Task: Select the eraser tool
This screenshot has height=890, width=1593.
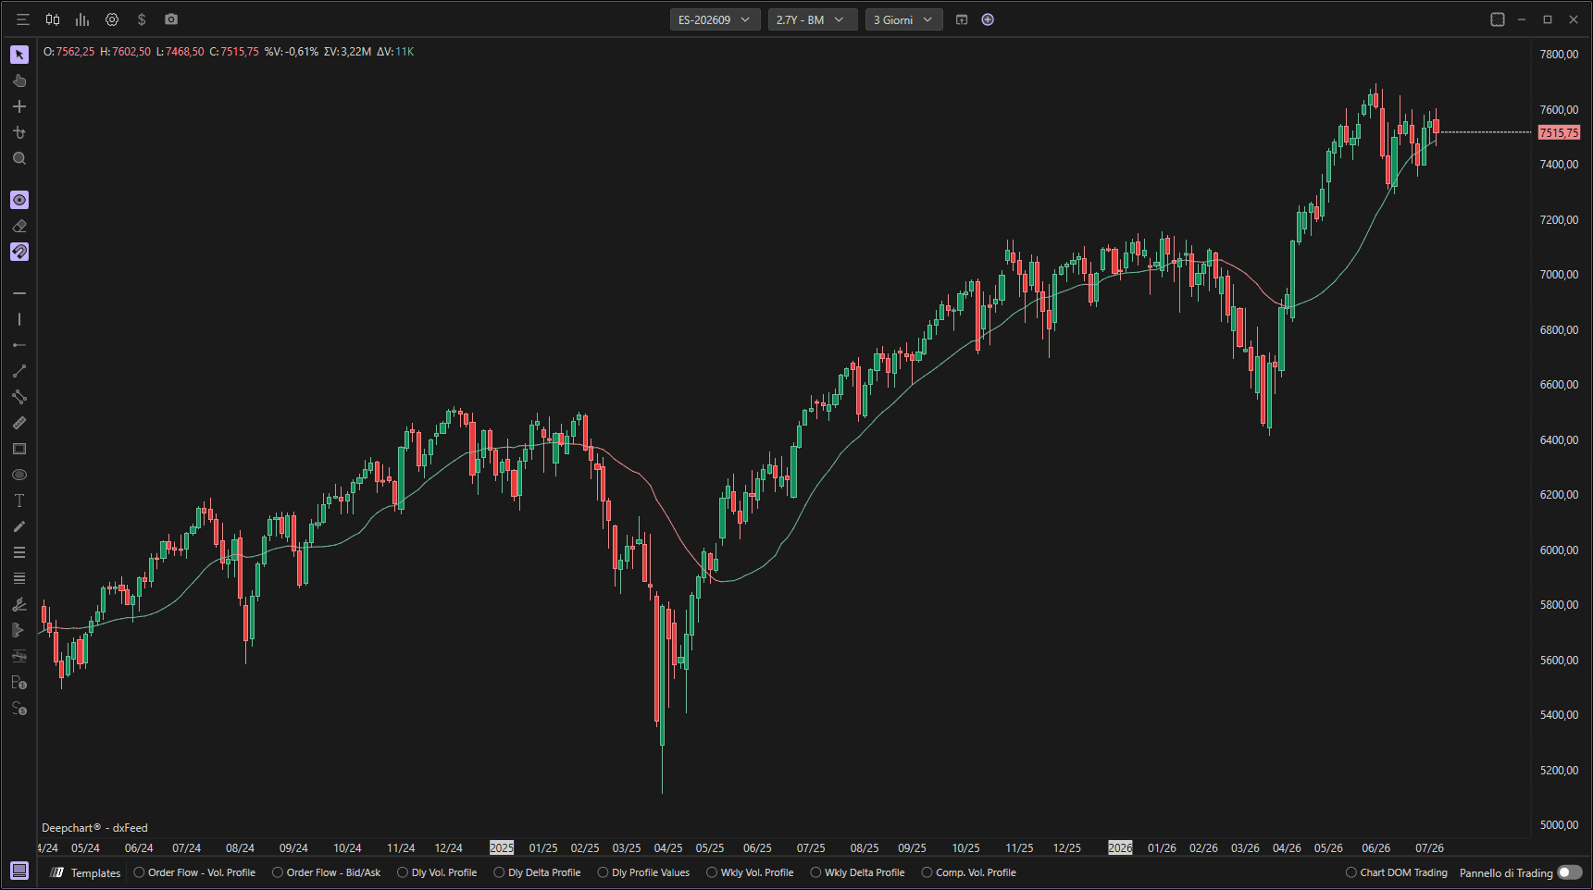Action: click(19, 226)
